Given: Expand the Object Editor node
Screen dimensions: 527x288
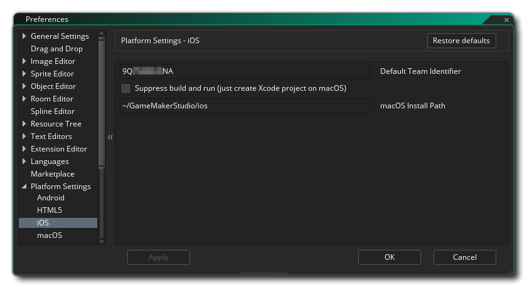Looking at the screenshot, I should point(24,86).
